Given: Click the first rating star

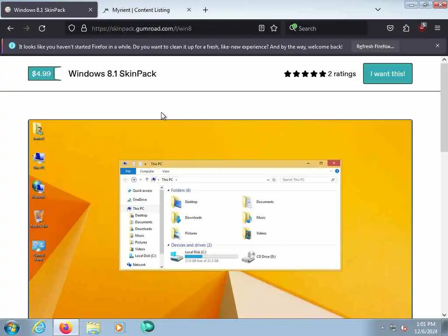Looking at the screenshot, I should [288, 74].
